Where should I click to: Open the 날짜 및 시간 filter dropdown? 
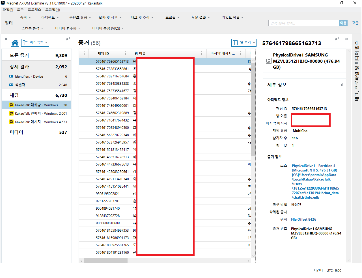click(x=110, y=18)
